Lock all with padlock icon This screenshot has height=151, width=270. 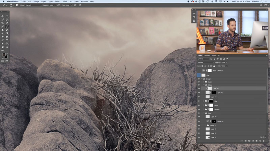pos(214,66)
